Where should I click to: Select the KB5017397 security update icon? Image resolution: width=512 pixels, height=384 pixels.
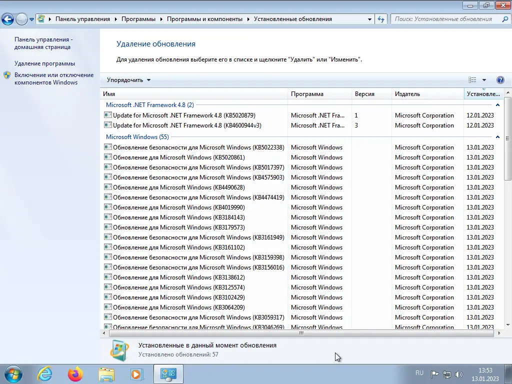108,167
